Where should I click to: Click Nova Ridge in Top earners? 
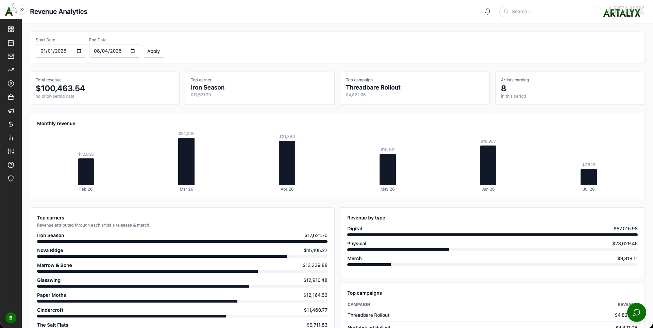click(x=50, y=250)
